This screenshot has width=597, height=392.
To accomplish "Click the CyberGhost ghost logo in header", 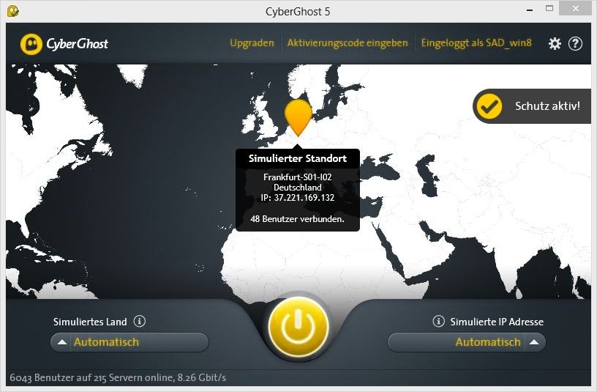I will coord(31,44).
